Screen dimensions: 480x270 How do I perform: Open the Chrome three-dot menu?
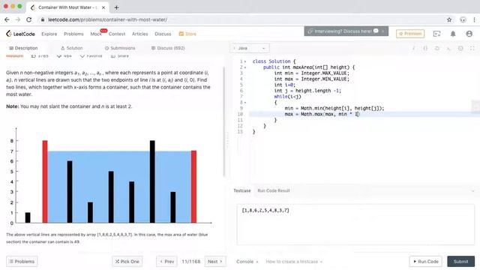point(474,19)
